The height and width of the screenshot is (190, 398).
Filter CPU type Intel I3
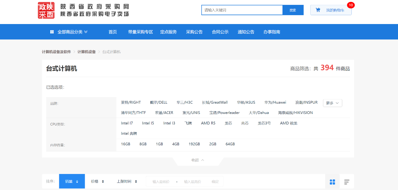tap(169, 123)
